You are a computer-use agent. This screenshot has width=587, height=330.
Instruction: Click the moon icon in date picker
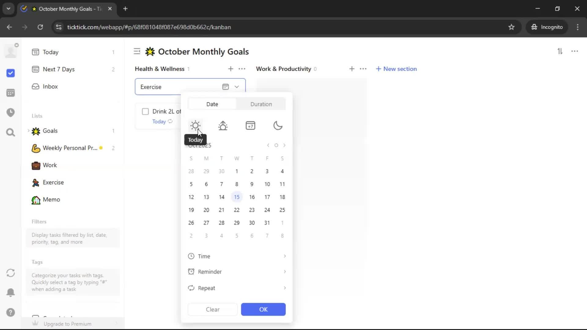coord(278,126)
